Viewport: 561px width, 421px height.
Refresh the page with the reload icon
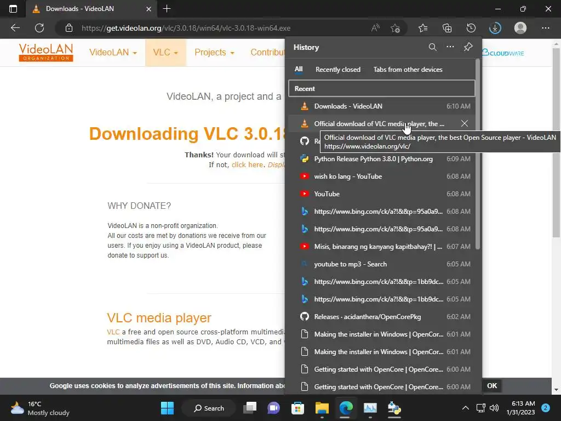tap(39, 28)
